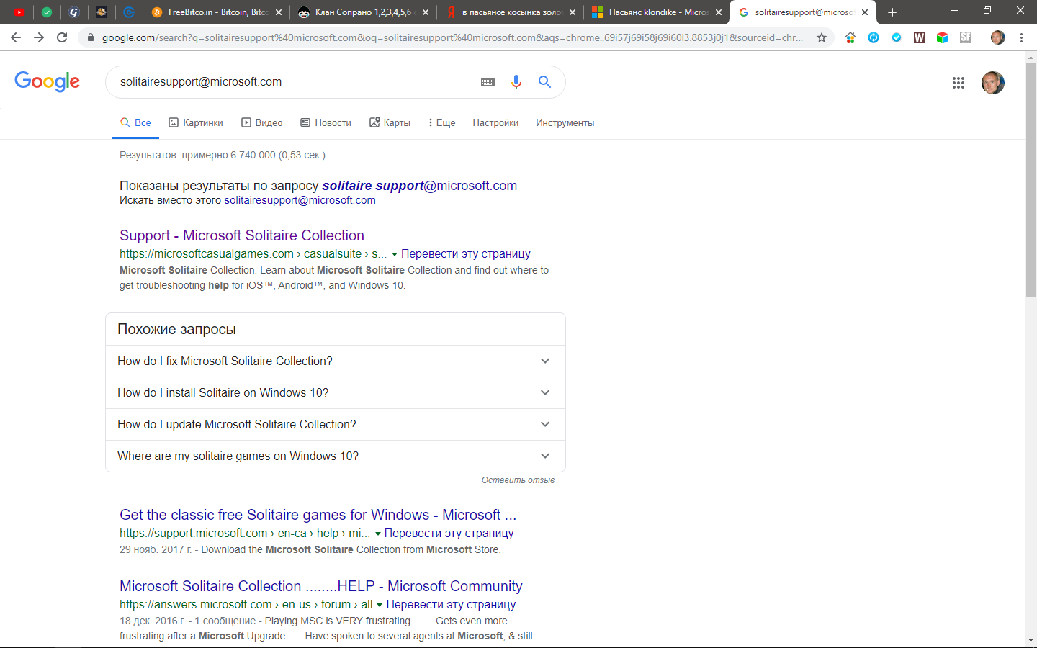Go back to the previous page

click(x=16, y=37)
